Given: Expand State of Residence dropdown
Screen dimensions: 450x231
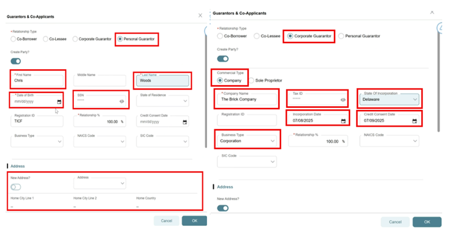Looking at the screenshot, I should pos(184,102).
